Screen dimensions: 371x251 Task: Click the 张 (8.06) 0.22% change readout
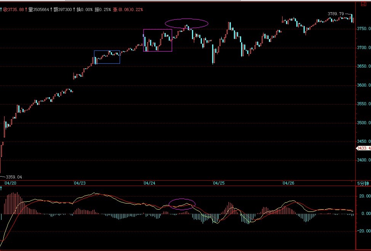(x=128, y=9)
